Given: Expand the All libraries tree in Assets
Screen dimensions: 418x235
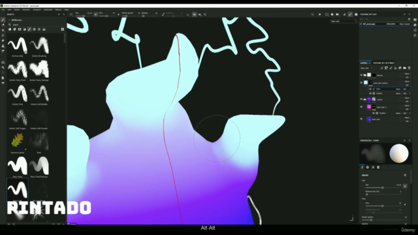Looking at the screenshot, I should click(9, 20).
